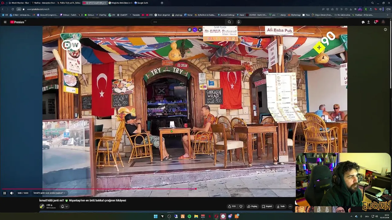Open the taskbar volume speaker icon
Screen dimensions: 392x220
pos(376,216)
